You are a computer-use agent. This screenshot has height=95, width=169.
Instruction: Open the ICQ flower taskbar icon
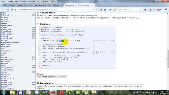pos(70,93)
